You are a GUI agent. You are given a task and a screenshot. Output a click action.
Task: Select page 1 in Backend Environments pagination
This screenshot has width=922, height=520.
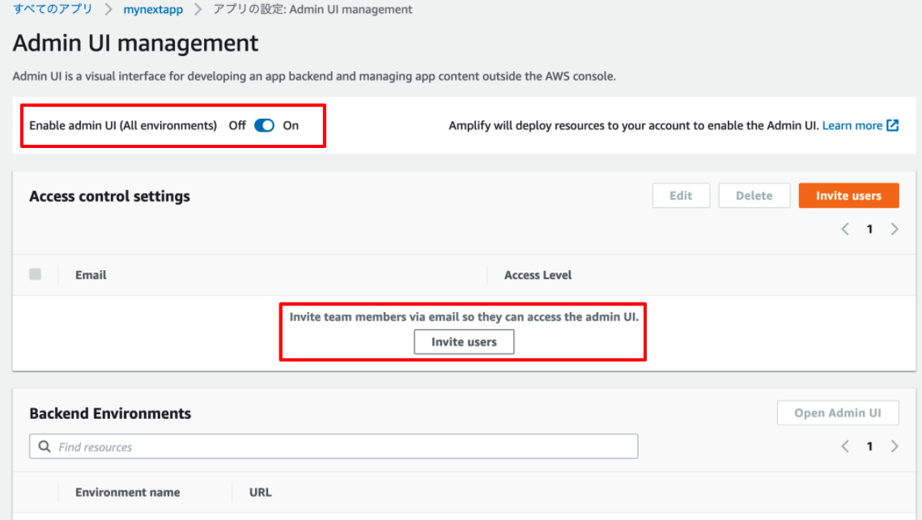869,446
